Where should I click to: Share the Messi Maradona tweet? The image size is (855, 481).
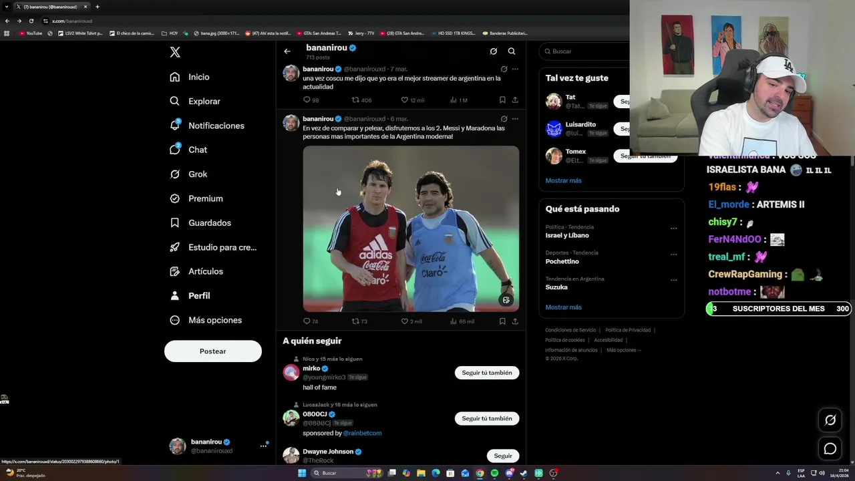[515, 321]
